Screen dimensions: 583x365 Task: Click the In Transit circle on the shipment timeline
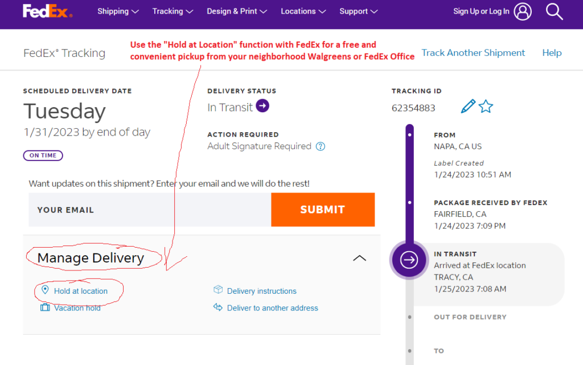409,260
